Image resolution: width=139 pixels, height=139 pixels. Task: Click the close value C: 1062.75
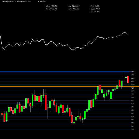(52, 9)
